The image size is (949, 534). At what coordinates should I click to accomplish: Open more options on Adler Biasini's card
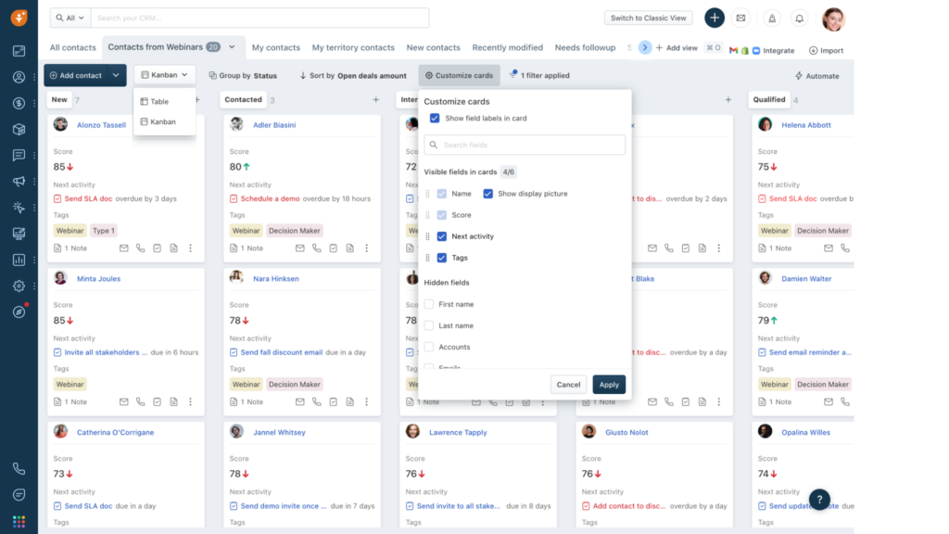tap(367, 248)
